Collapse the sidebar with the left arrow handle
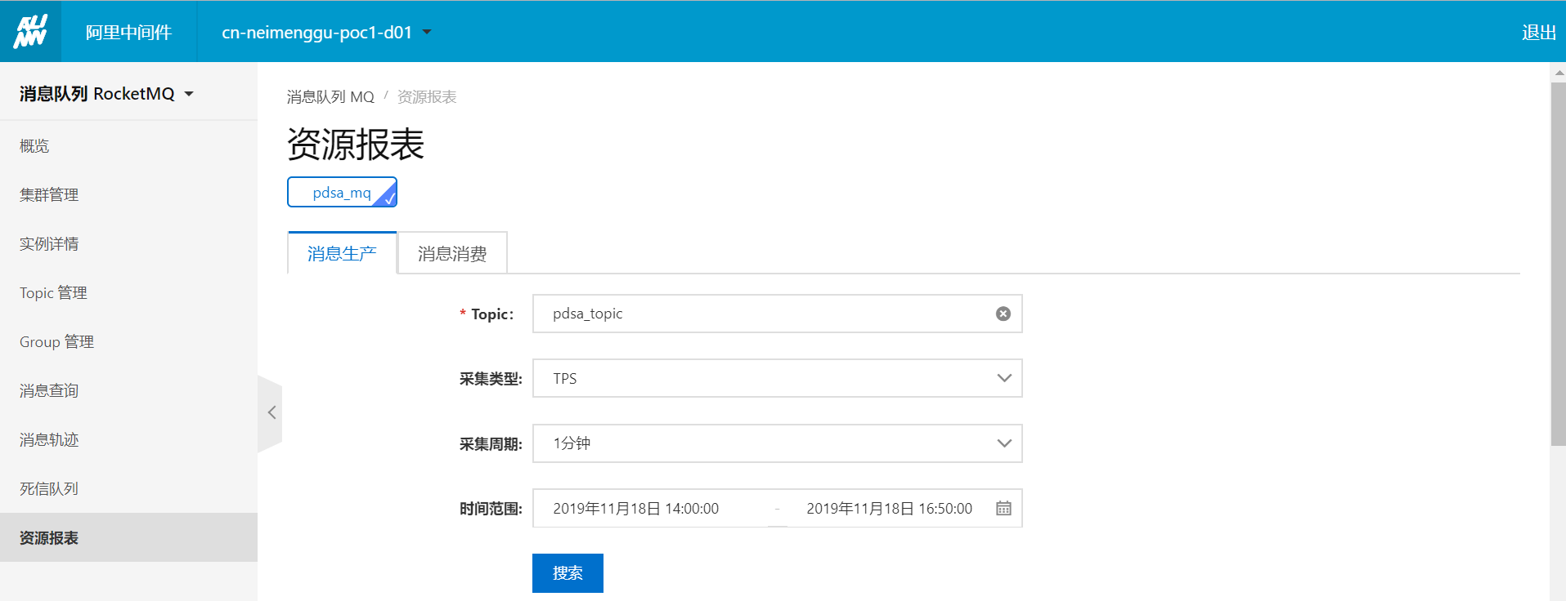 [x=271, y=413]
